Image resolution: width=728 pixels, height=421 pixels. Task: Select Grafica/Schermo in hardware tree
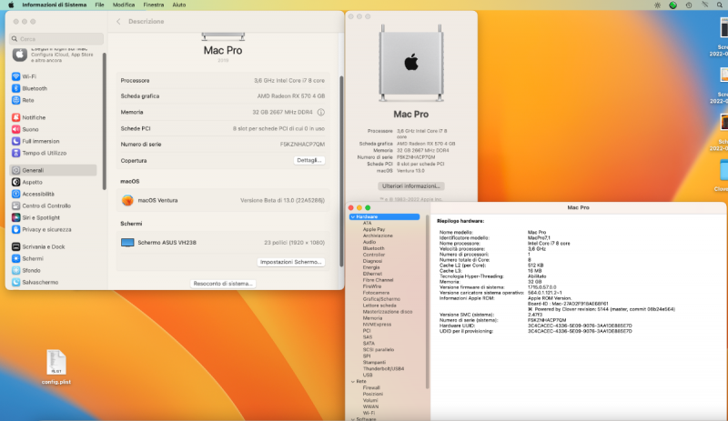tap(381, 299)
